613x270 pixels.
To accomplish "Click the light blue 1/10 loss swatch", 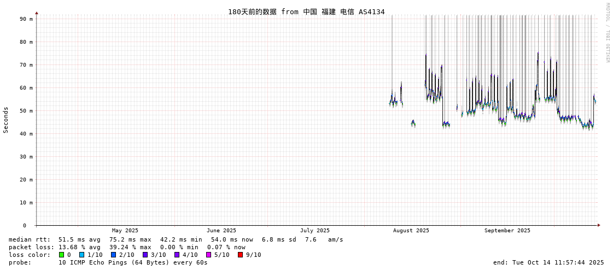I will [x=81, y=255].
